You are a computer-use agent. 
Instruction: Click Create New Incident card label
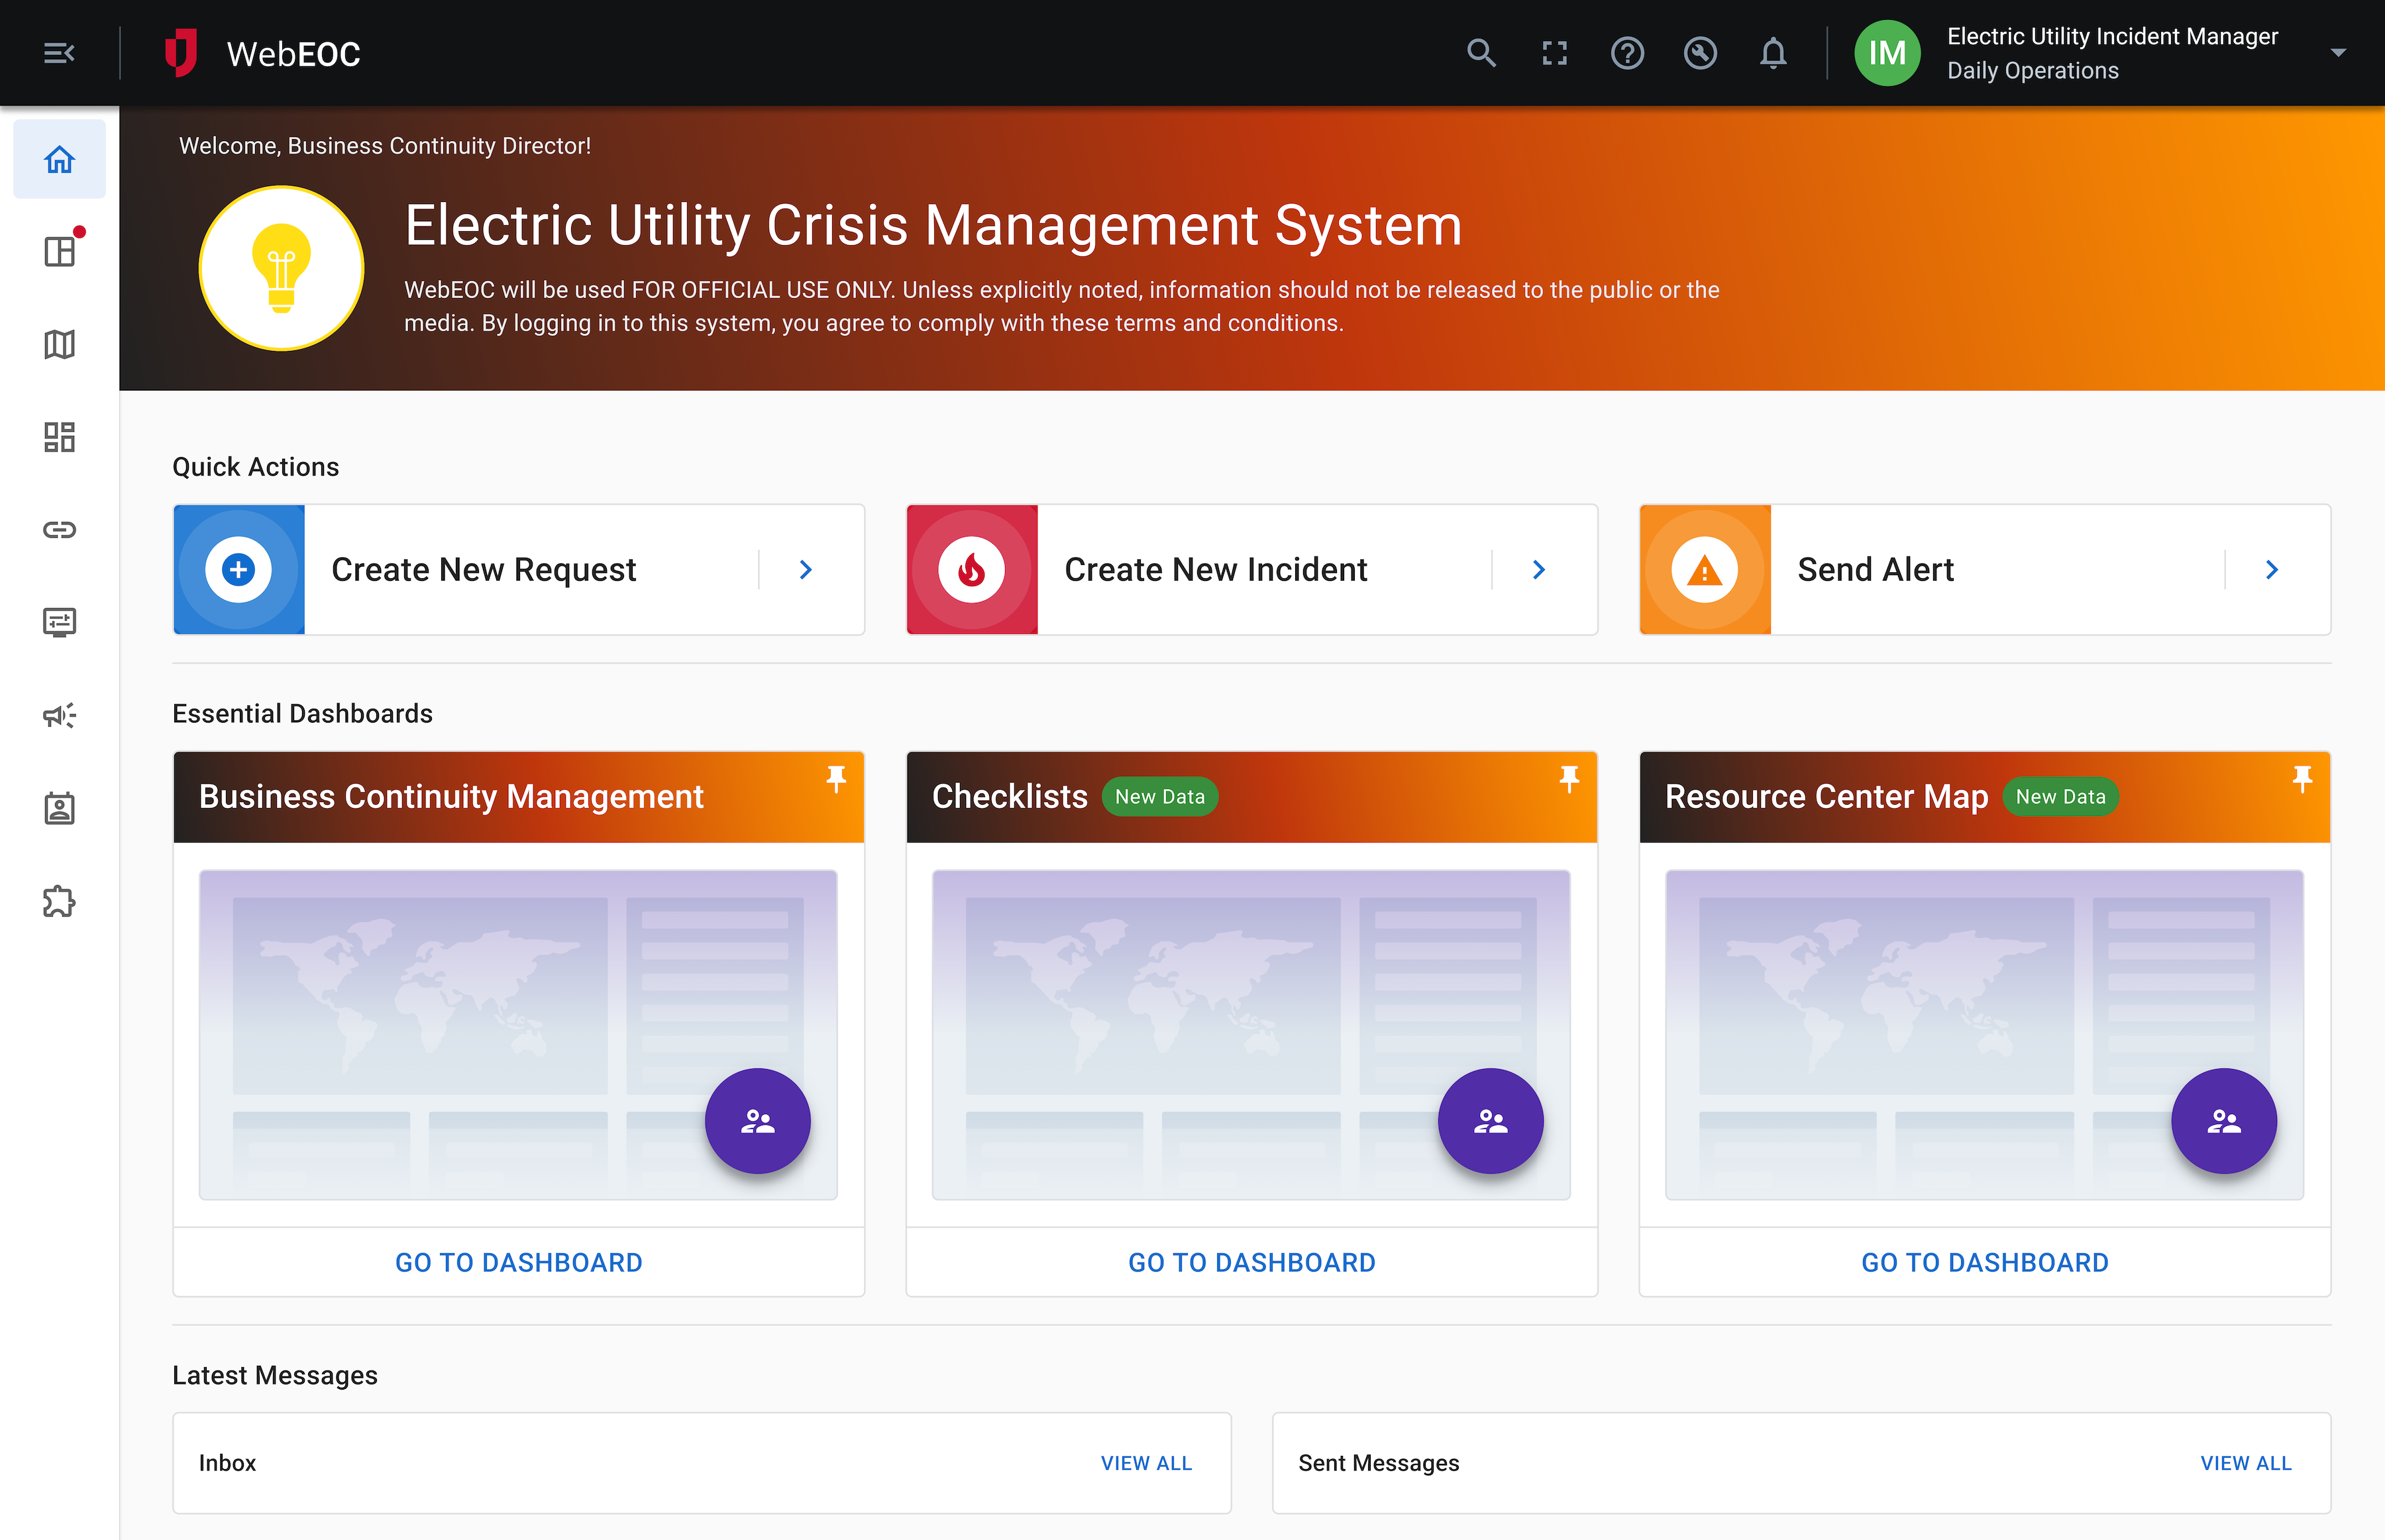tap(1216, 570)
